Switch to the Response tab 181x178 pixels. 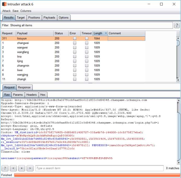point(24,87)
